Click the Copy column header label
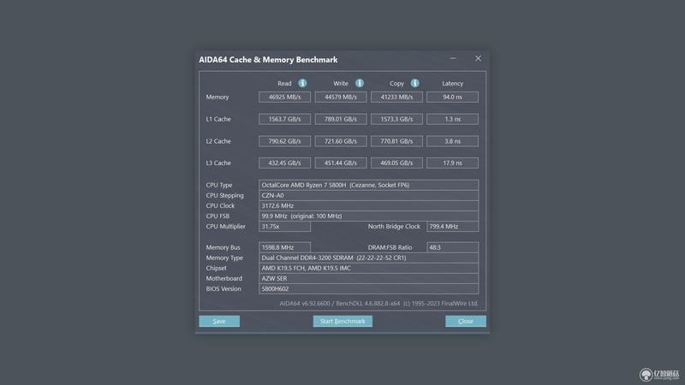 (x=396, y=83)
